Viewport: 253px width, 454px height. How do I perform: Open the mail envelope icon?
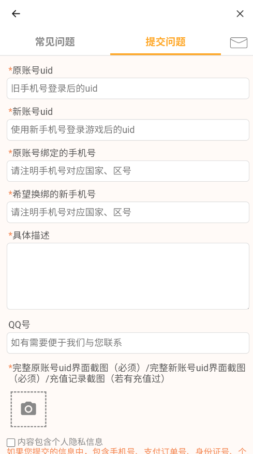pos(239,42)
